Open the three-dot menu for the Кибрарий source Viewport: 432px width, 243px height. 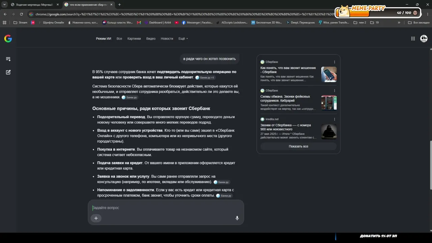(x=334, y=91)
